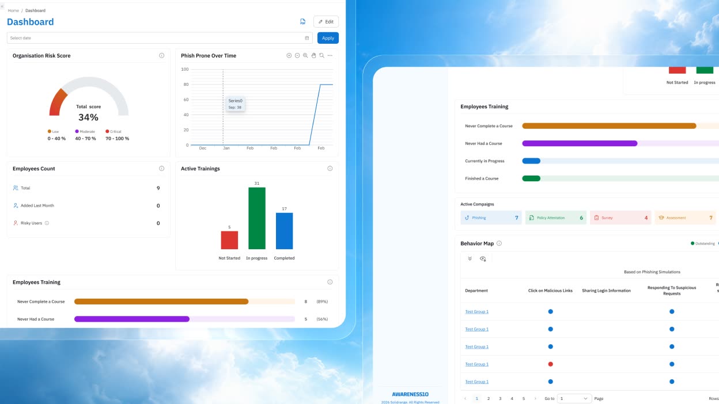This screenshot has width=719, height=404.
Task: Select the pan hand tool on chart
Action: pyautogui.click(x=314, y=56)
